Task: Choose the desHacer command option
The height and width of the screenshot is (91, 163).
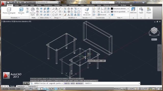Action: click(x=79, y=83)
